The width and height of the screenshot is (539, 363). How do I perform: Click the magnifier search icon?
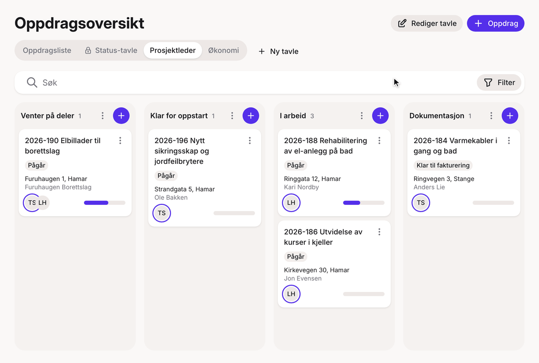click(32, 82)
